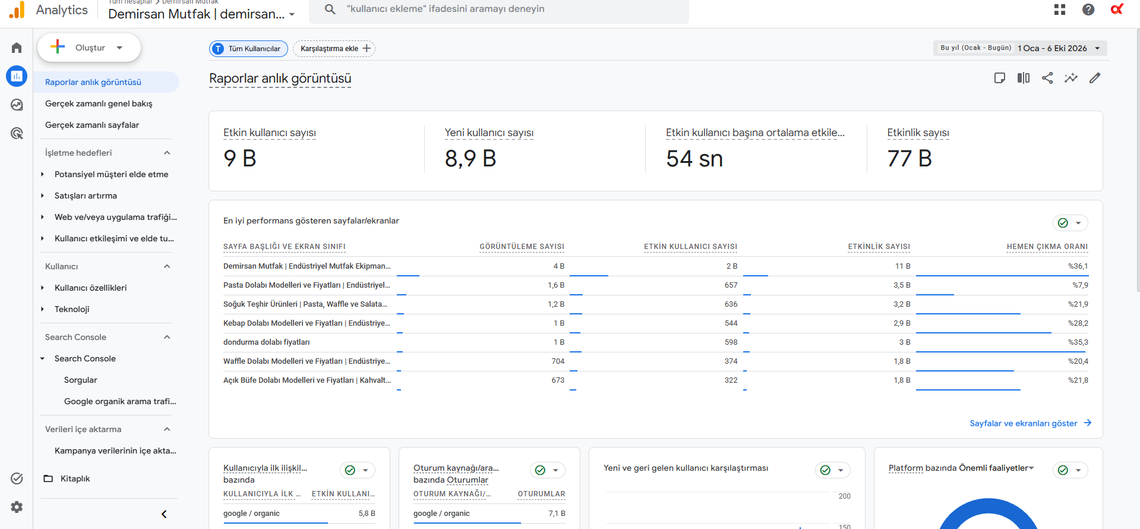Viewport: 1140px width, 529px height.
Task: Click the page vertical scrollbar
Action: tap(1137, 160)
